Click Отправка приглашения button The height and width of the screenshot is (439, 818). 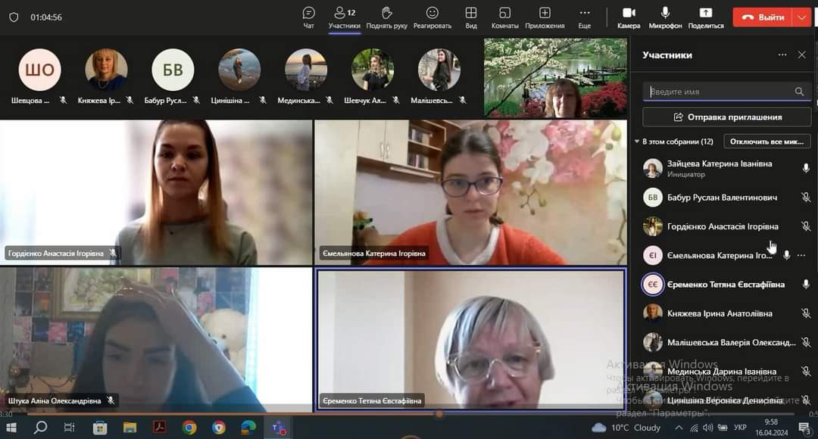[726, 117]
